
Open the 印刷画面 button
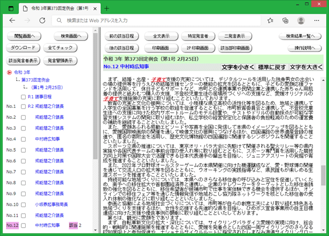pos(161,48)
